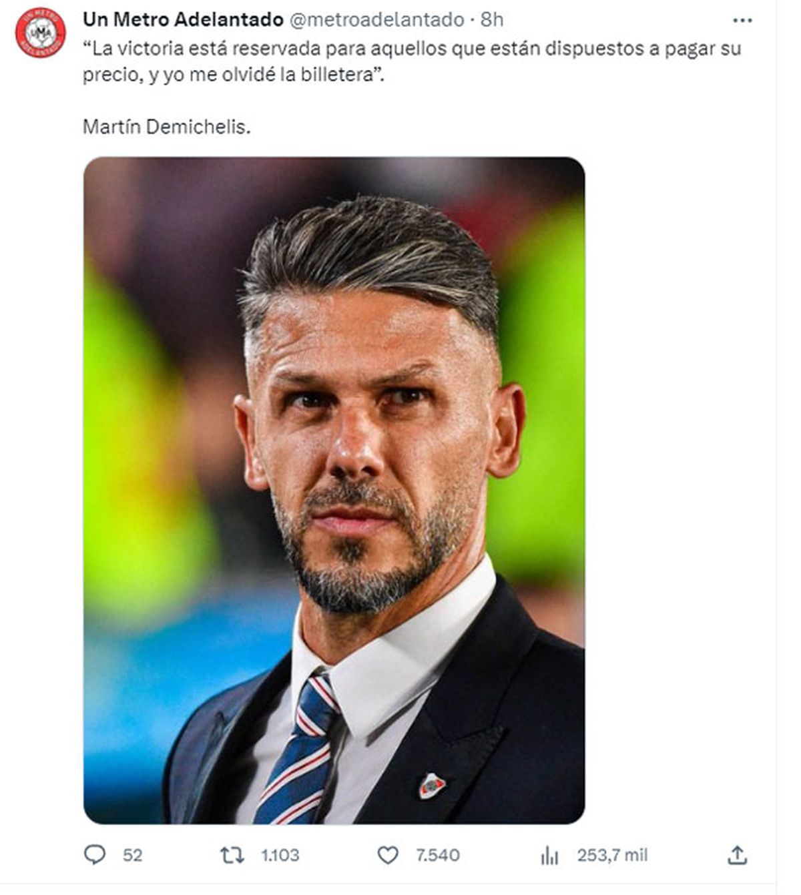
Task: Open the 8h timestamp link
Action: point(492,20)
